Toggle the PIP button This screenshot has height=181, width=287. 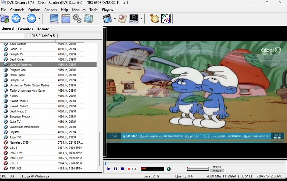point(133,169)
